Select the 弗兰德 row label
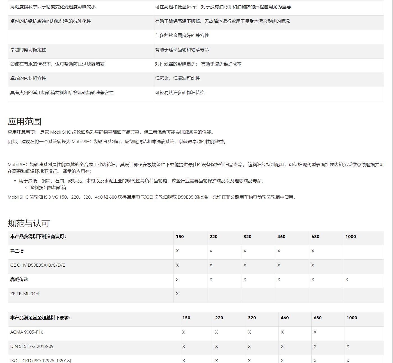The height and width of the screenshot is (363, 393). [17, 251]
